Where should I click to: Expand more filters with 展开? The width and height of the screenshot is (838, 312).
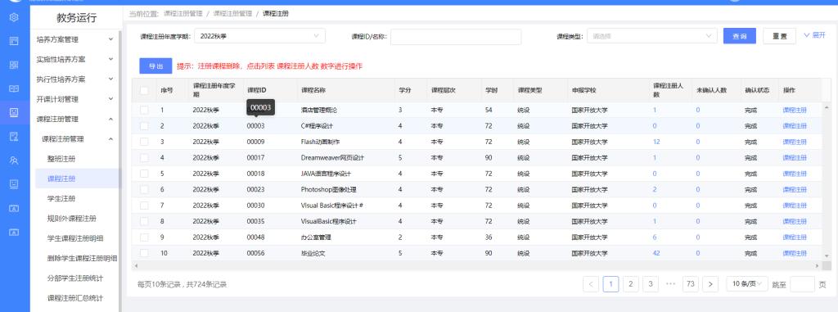coord(814,35)
